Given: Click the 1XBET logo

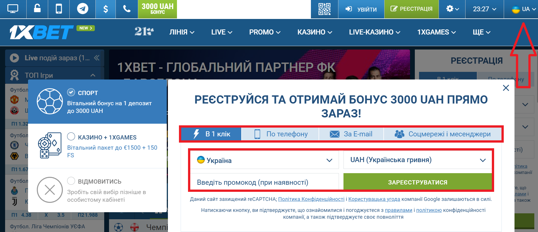Looking at the screenshot, I should [x=41, y=32].
